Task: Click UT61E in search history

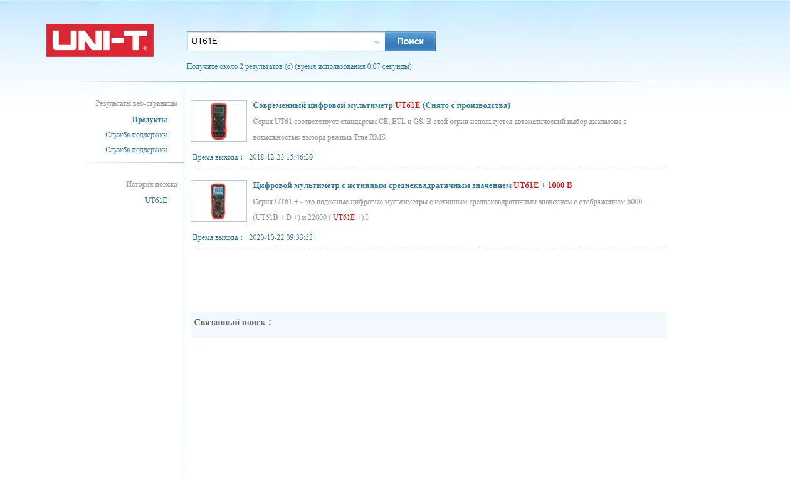Action: click(156, 200)
